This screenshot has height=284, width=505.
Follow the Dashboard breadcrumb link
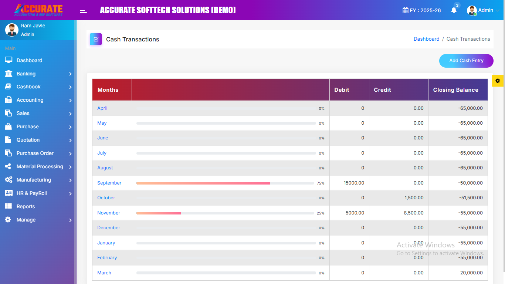tap(426, 39)
